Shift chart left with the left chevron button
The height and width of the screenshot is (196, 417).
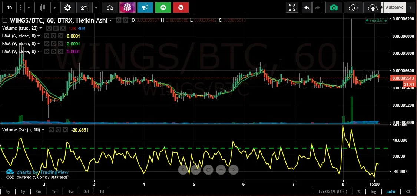(x=183, y=169)
